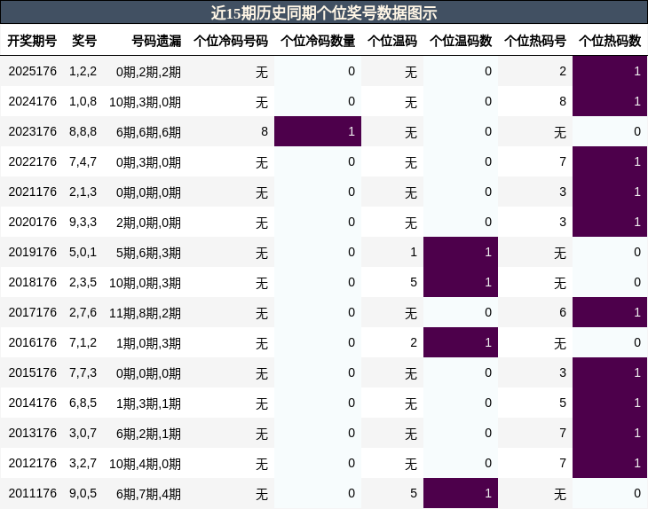Select issue number 2023176

(x=32, y=131)
